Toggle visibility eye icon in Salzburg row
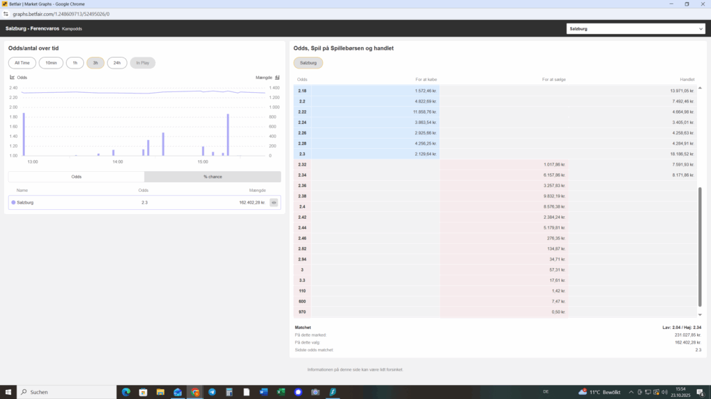711x399 pixels. pos(274,202)
